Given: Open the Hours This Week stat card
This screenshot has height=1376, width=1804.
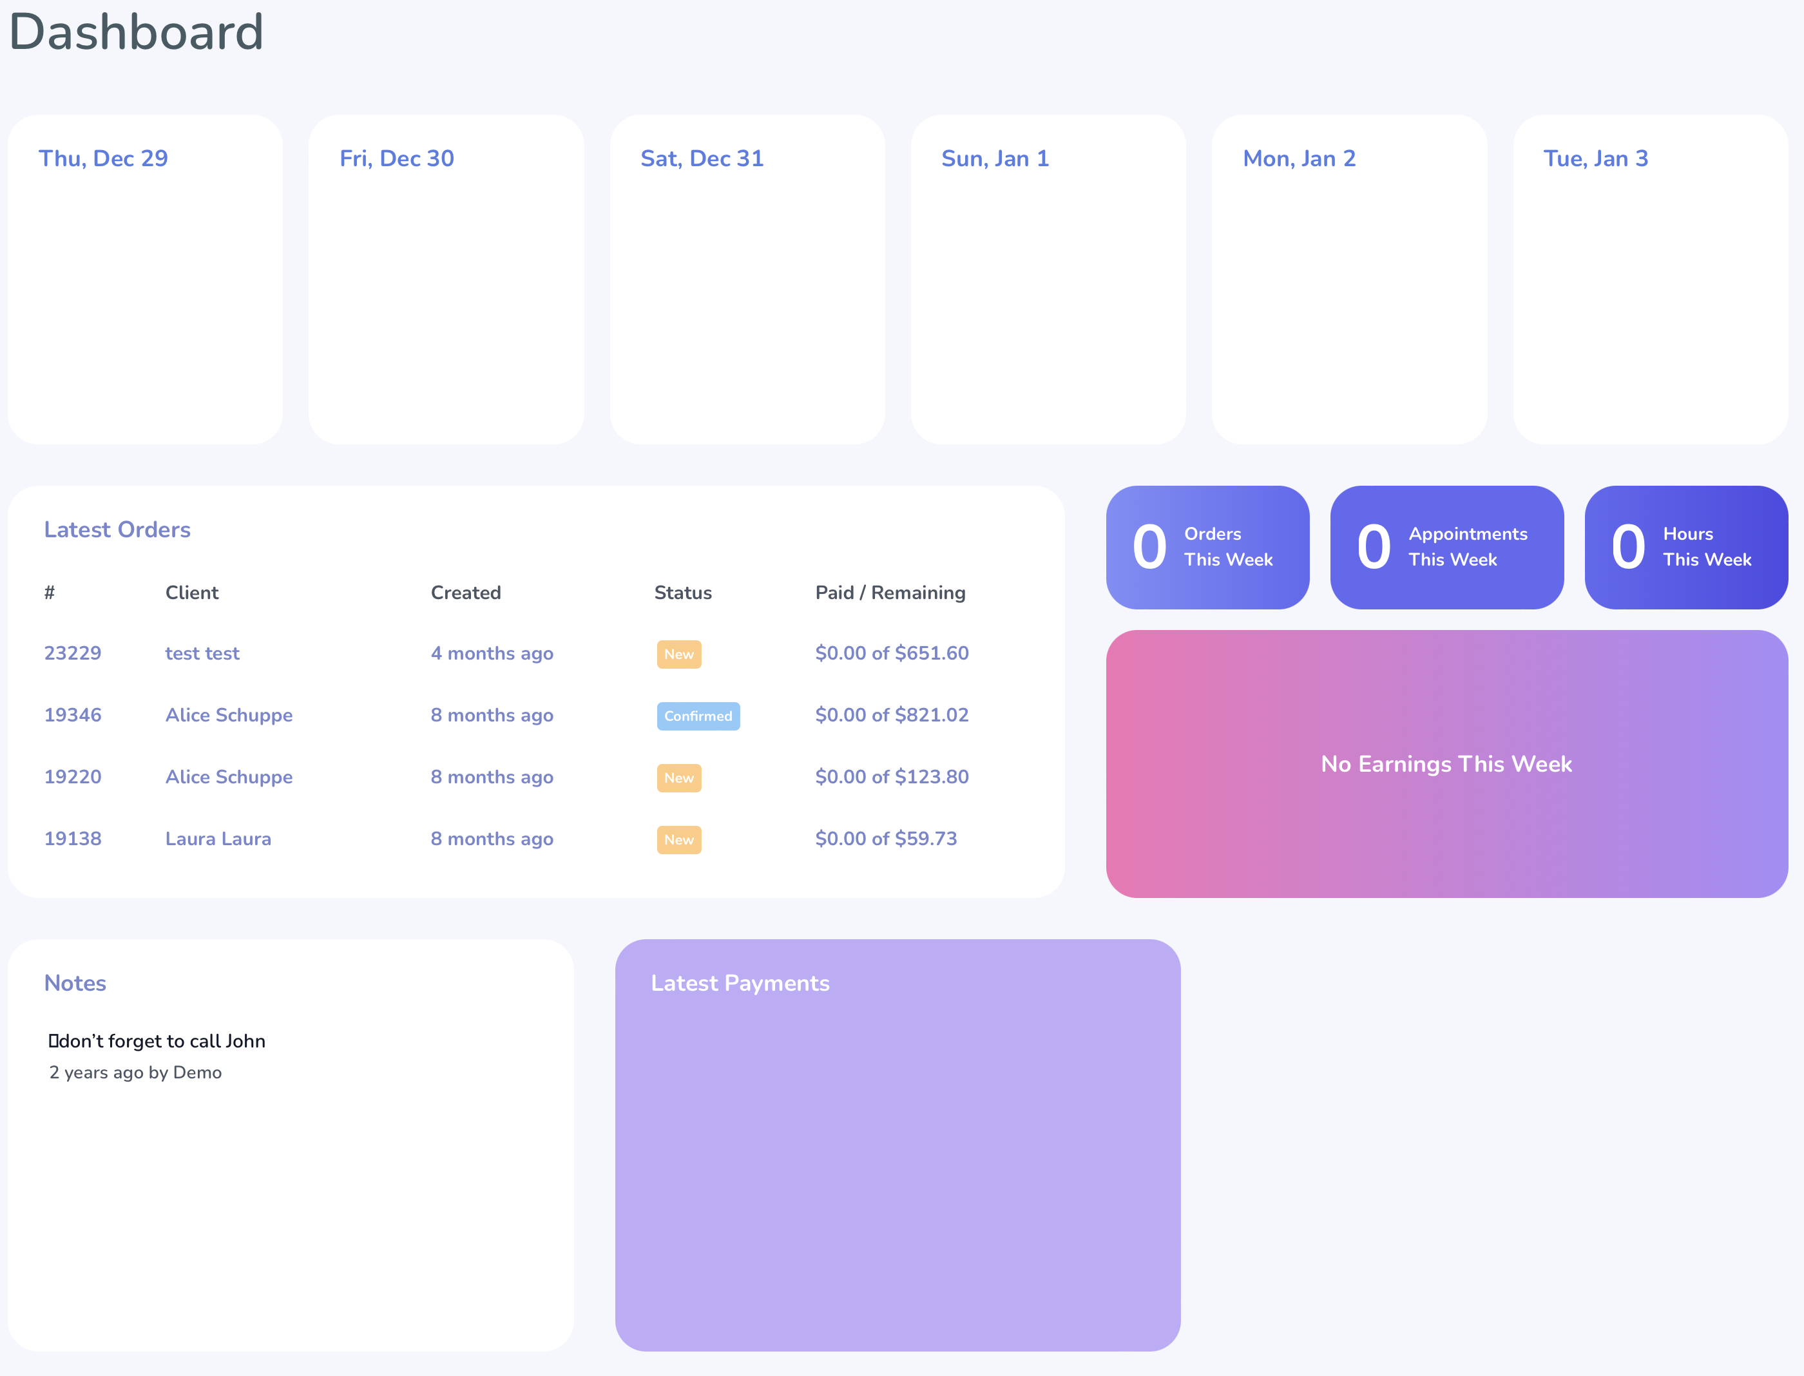Looking at the screenshot, I should 1685,547.
